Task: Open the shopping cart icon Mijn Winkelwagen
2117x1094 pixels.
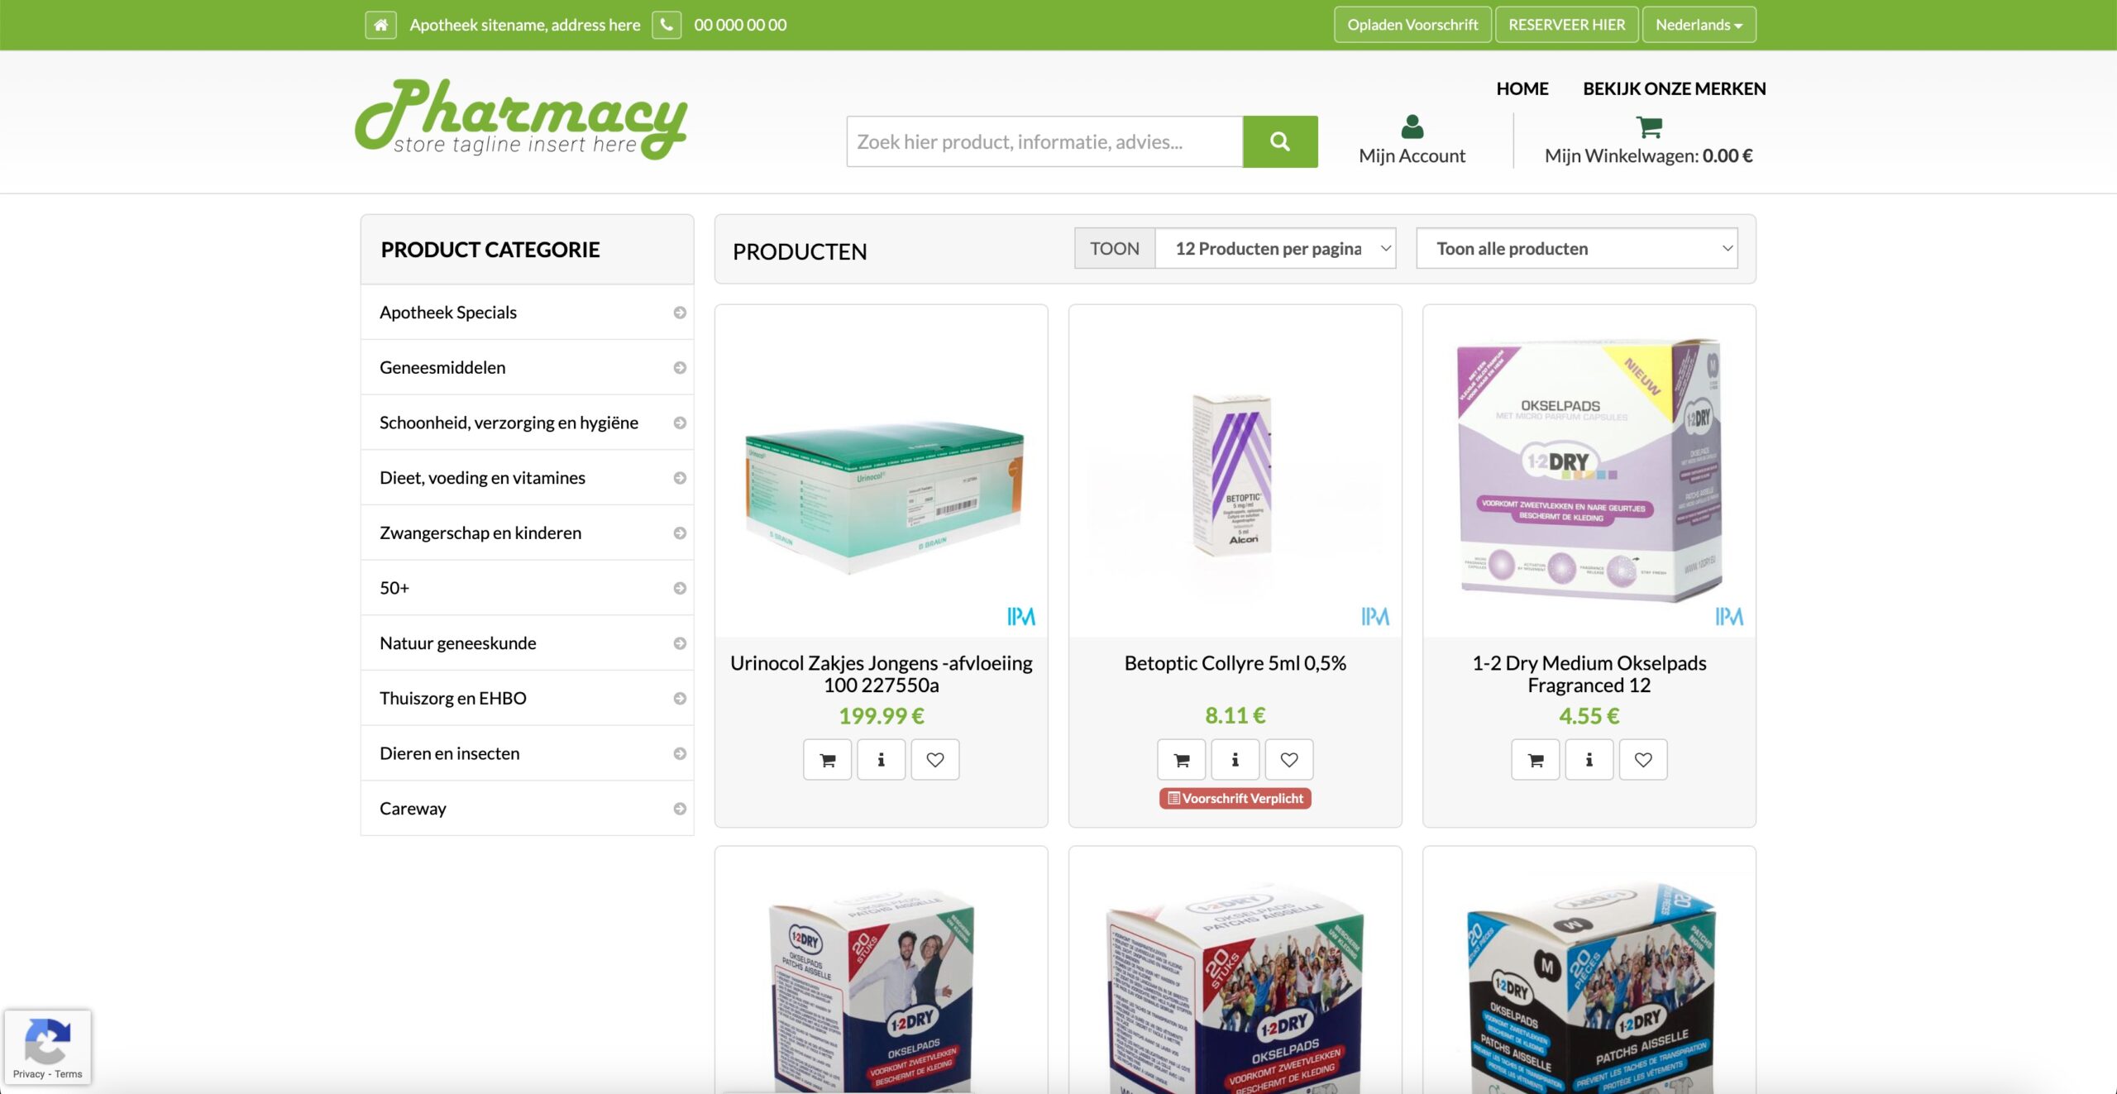Action: click(x=1648, y=127)
